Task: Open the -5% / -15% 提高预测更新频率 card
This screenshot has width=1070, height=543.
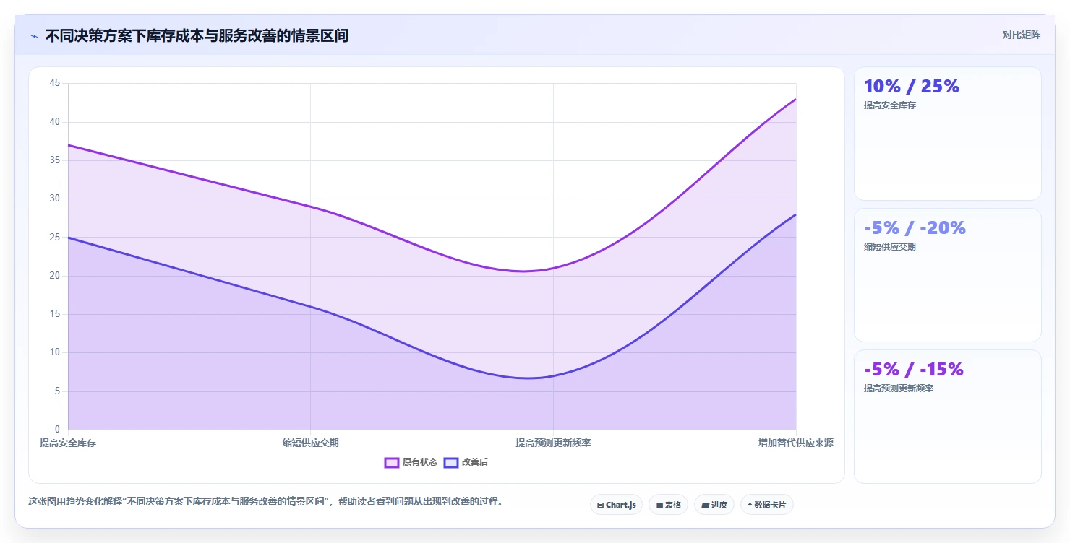Action: click(x=947, y=417)
